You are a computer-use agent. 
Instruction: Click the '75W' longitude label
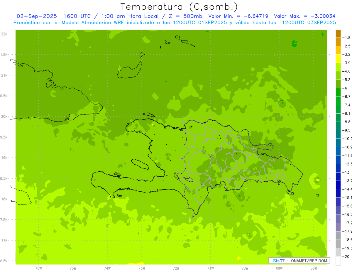point(73,268)
